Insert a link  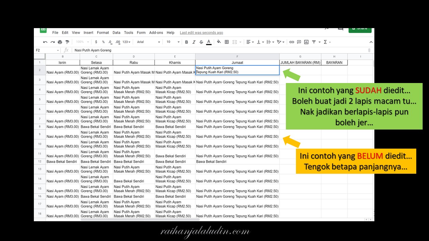coord(292,42)
